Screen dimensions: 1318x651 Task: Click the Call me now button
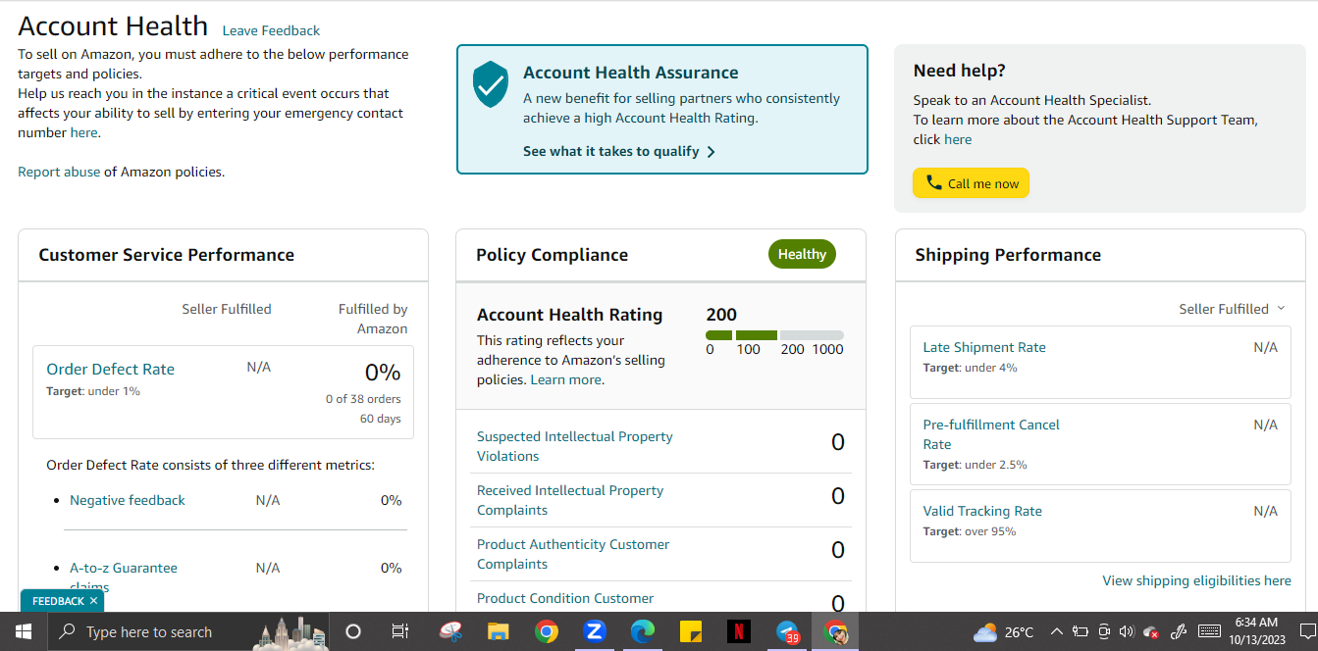(x=971, y=183)
